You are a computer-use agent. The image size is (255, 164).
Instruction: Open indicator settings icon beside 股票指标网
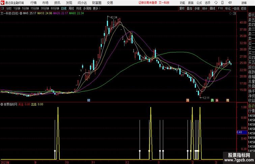click(x=2, y=104)
